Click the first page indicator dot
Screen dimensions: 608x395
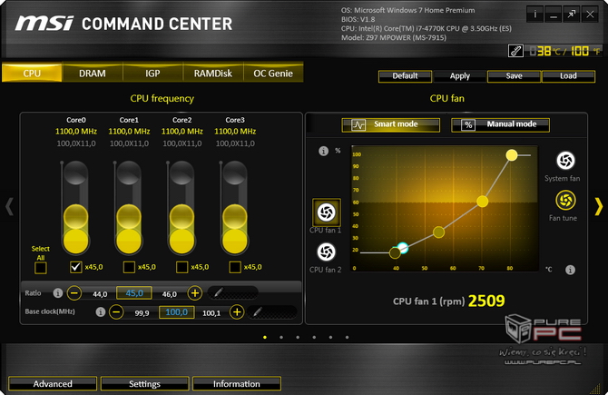coord(265,337)
